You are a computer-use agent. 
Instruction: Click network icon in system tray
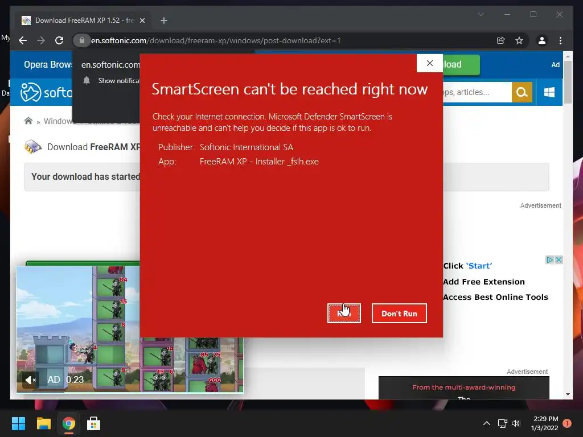pyautogui.click(x=502, y=423)
